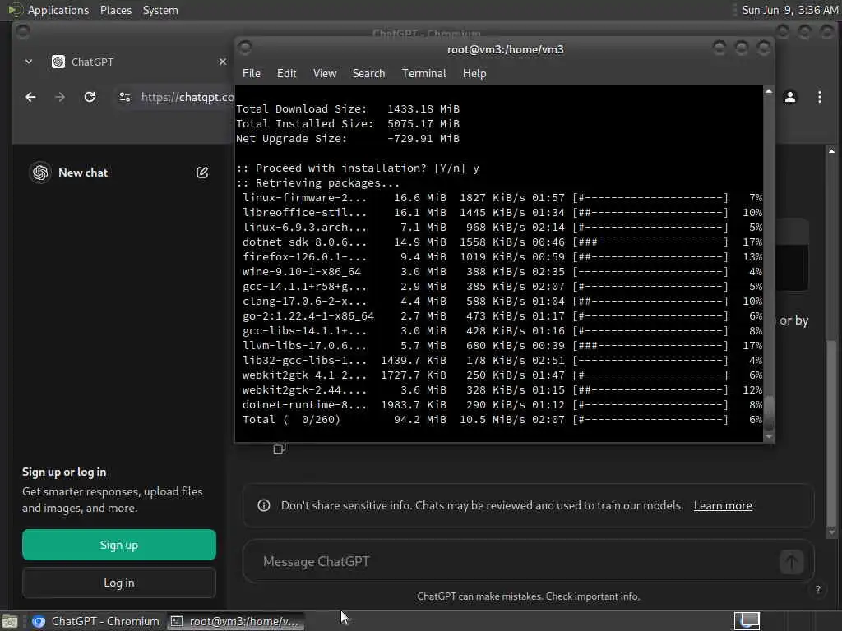
Task: Go back in Chromium browser
Action: [30, 97]
